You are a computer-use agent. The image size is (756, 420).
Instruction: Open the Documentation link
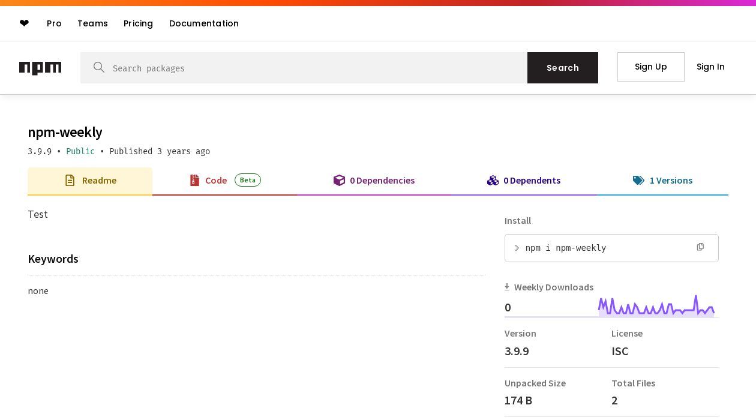[204, 23]
